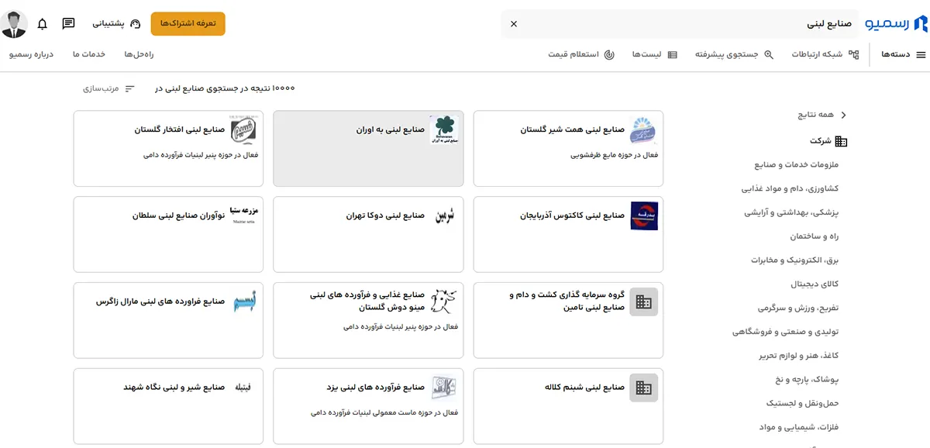Open نوآوران صنایع لبنی سلطان title

(x=178, y=215)
